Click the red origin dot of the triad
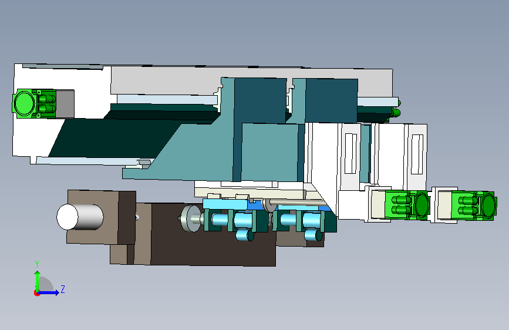 coord(36,293)
